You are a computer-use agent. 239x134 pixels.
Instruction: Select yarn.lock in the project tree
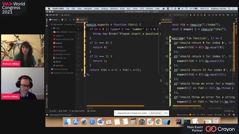point(58,66)
